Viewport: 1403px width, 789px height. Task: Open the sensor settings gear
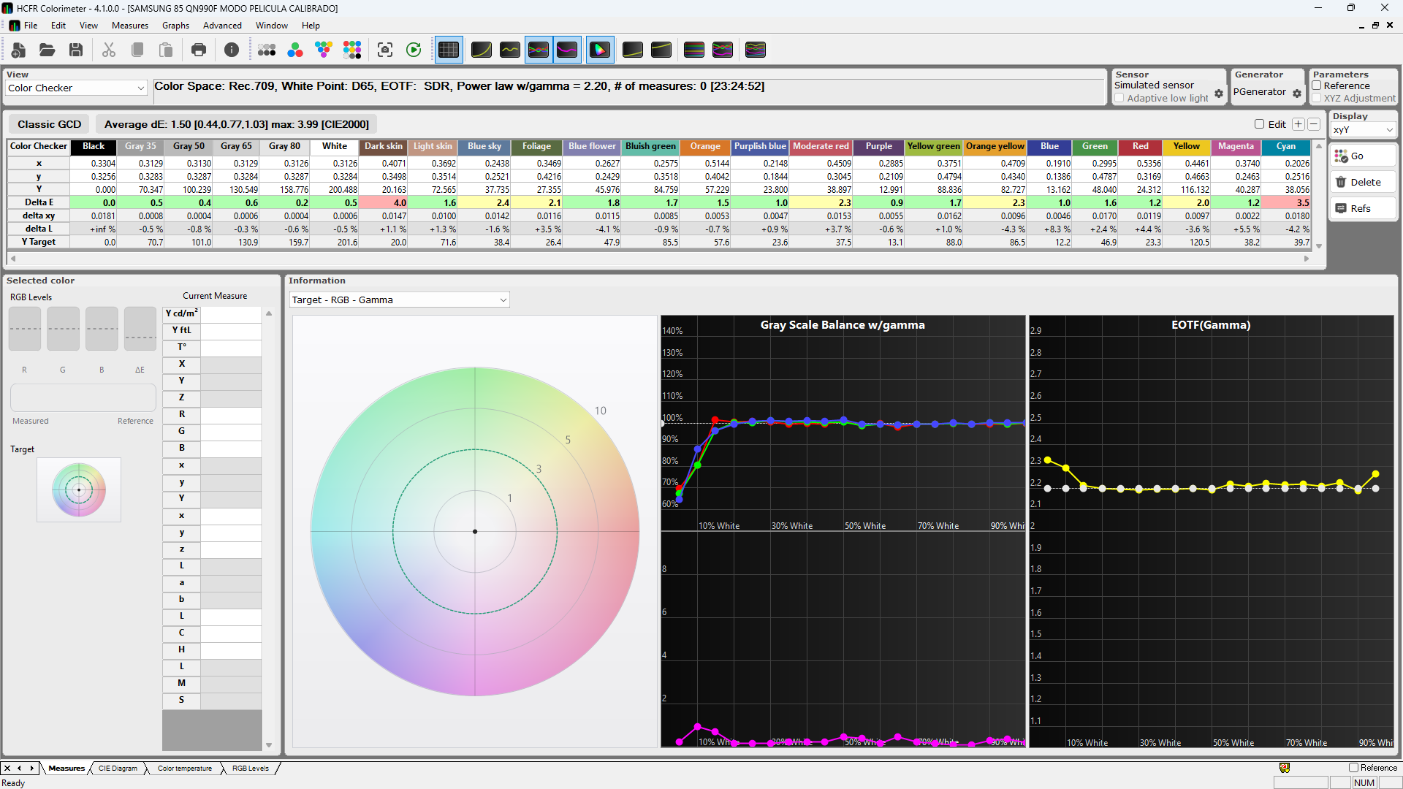[1219, 94]
